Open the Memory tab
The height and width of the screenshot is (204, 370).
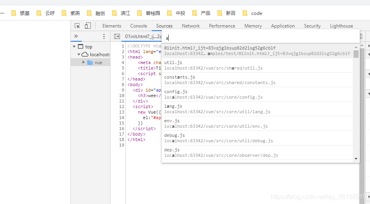(x=253, y=26)
